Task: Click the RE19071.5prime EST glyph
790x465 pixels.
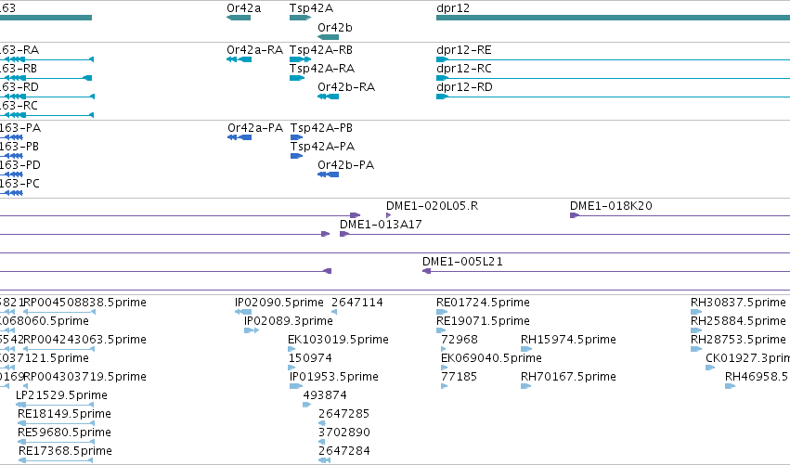Action: [441, 330]
